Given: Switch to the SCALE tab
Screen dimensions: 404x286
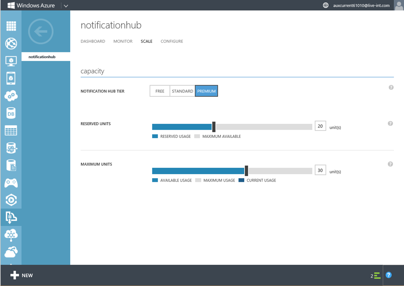Looking at the screenshot, I should tap(146, 41).
